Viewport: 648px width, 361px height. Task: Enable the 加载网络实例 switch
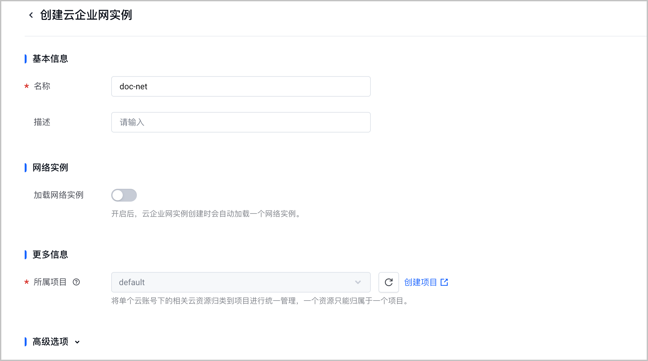(x=124, y=195)
